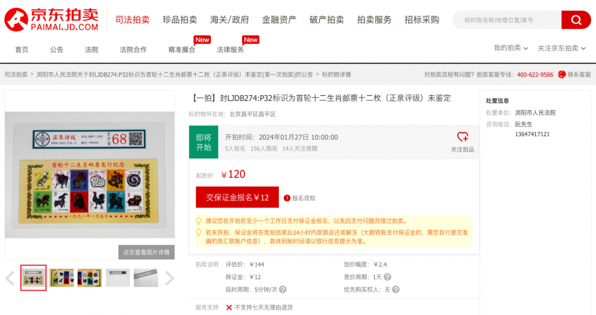This screenshot has width=596, height=315.
Task: Click the red search magnifier button
Action: (576, 20)
